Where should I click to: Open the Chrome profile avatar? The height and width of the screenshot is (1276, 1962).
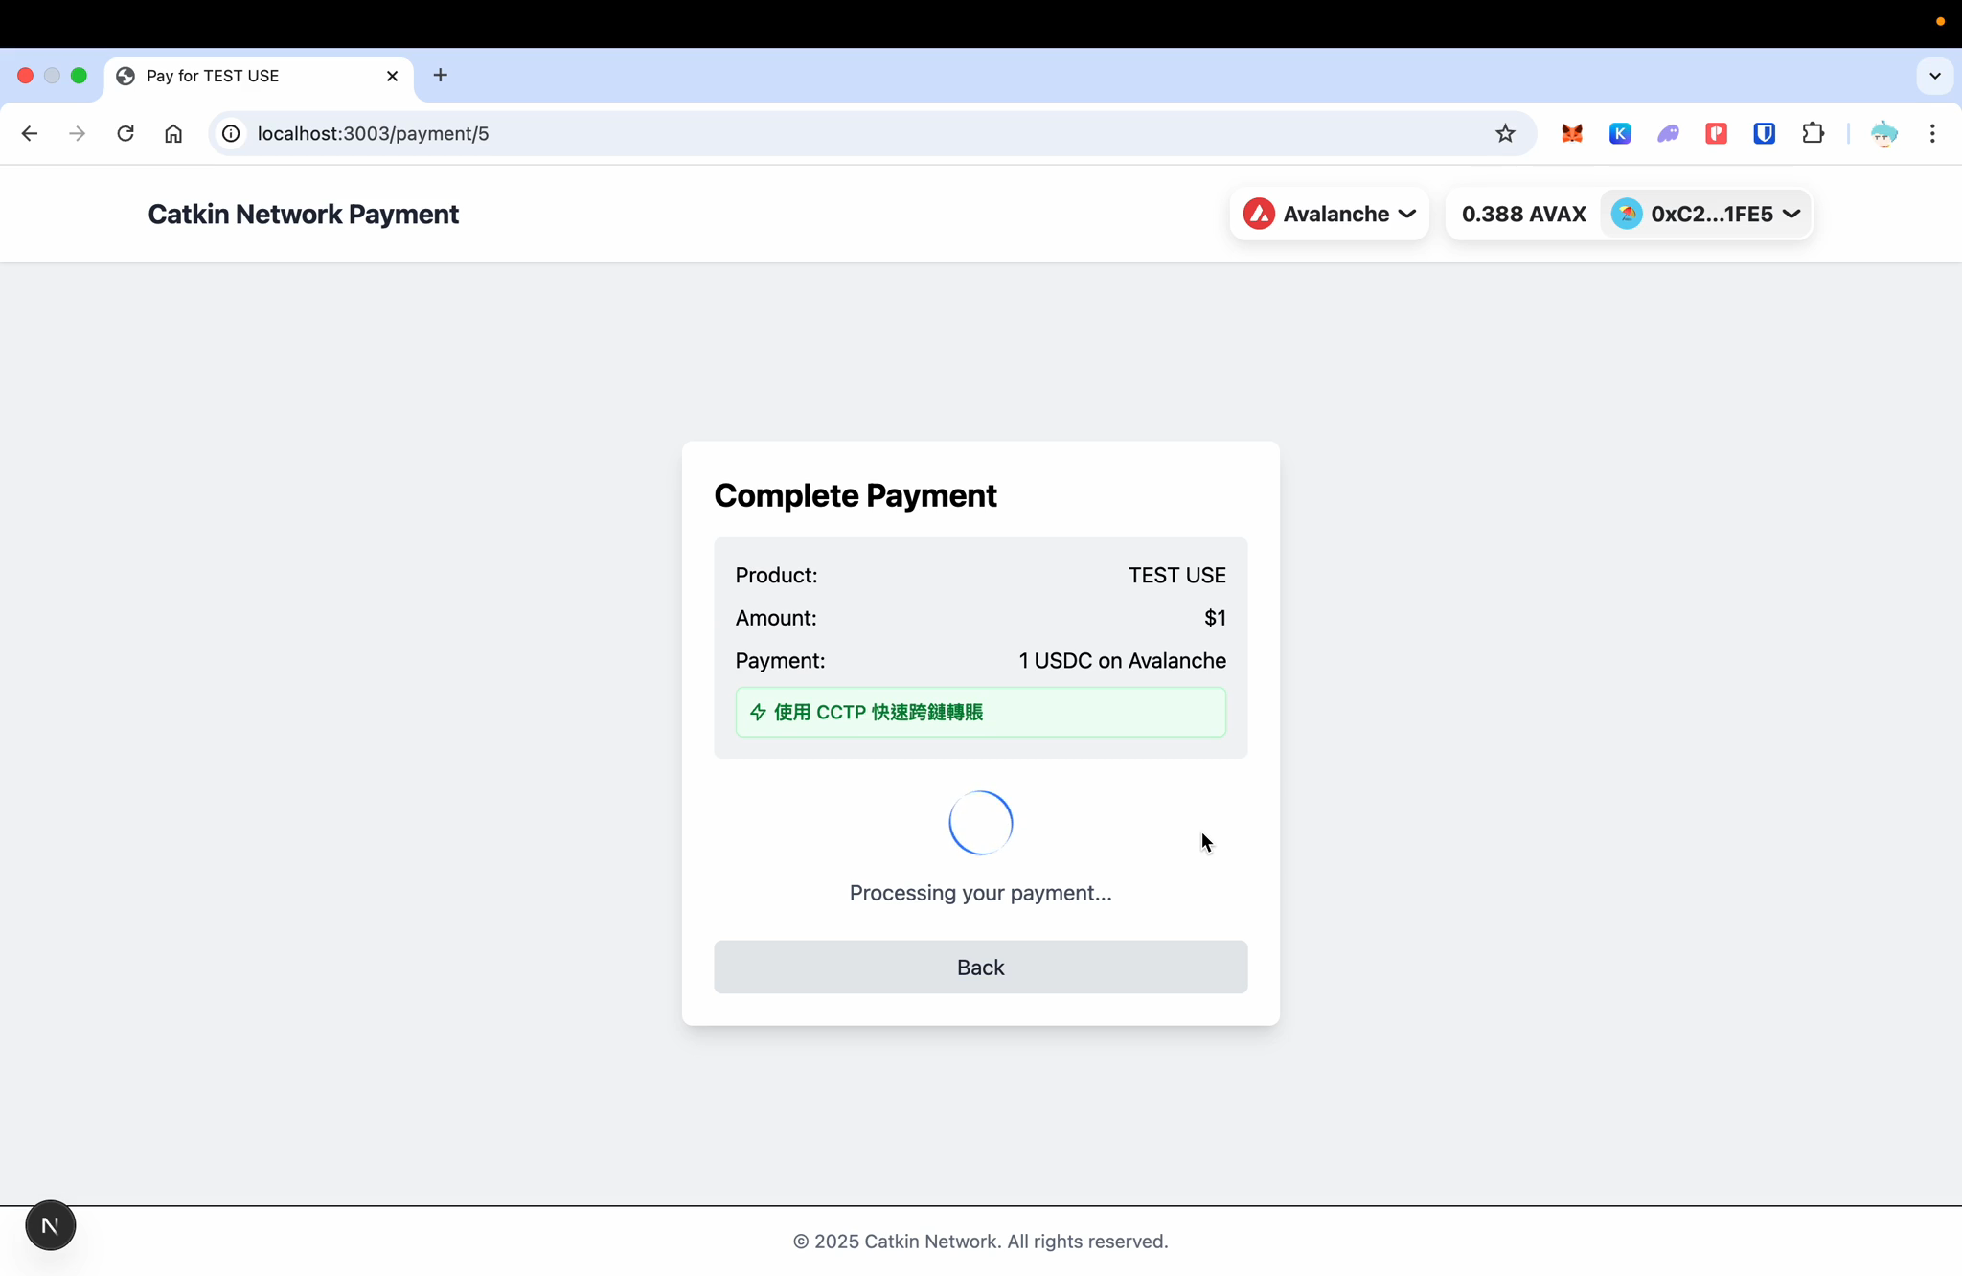coord(1884,133)
